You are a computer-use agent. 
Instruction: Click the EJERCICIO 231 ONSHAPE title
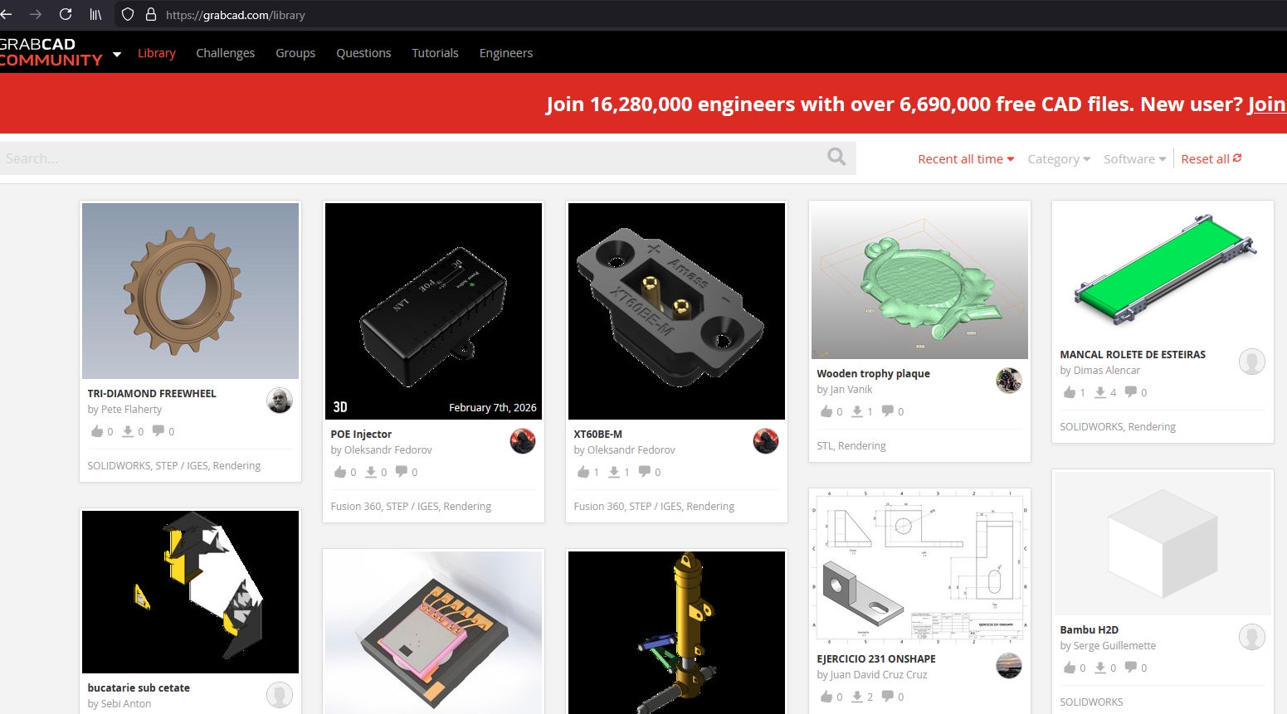point(876,659)
